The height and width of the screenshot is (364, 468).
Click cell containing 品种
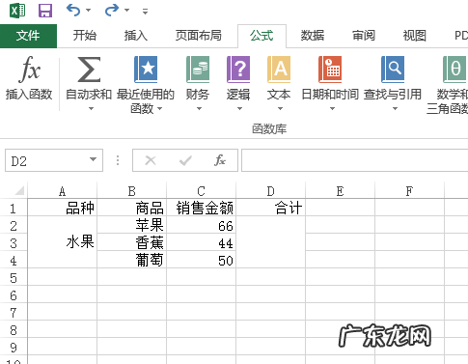click(x=63, y=208)
